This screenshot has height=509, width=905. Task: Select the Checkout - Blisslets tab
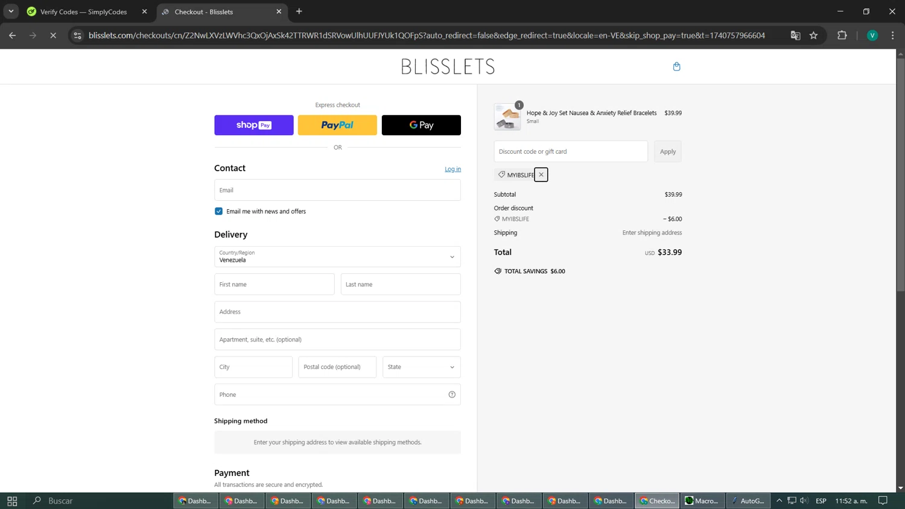[204, 11]
